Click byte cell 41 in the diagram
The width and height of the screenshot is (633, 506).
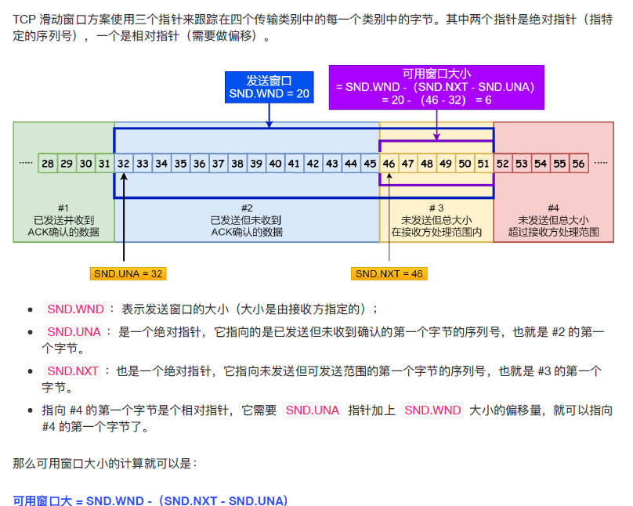tap(295, 164)
